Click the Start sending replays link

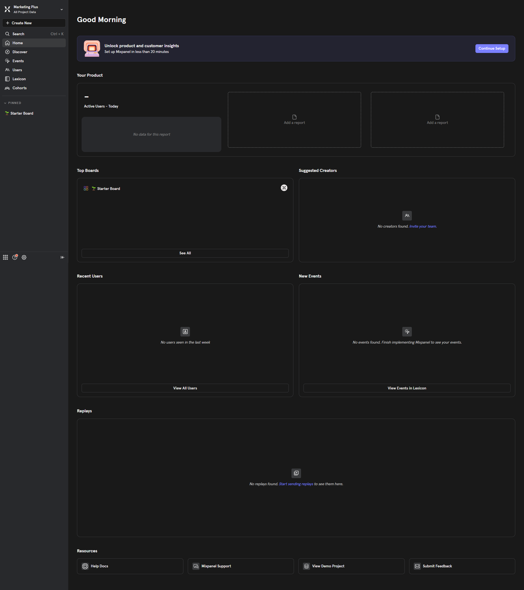[x=296, y=484]
